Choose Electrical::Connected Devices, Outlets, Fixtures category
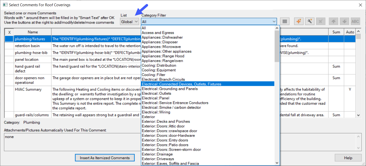Image resolution: width=366 pixels, height=166 pixels. [181, 84]
